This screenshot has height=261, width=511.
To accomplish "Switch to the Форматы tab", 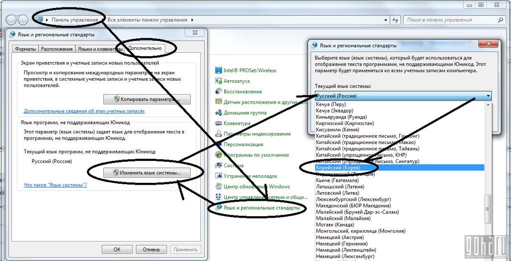I will [25, 49].
